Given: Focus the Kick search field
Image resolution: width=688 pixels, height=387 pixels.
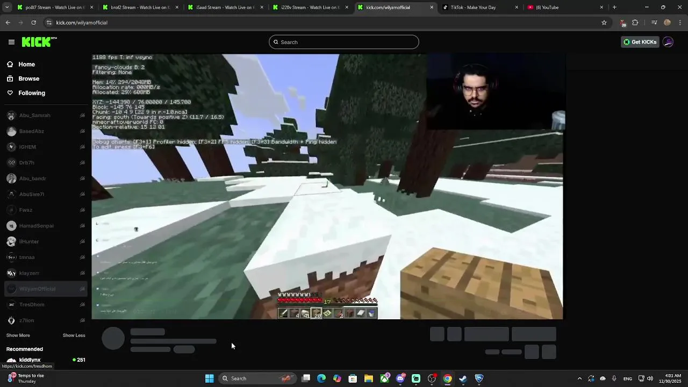Looking at the screenshot, I should (x=344, y=42).
